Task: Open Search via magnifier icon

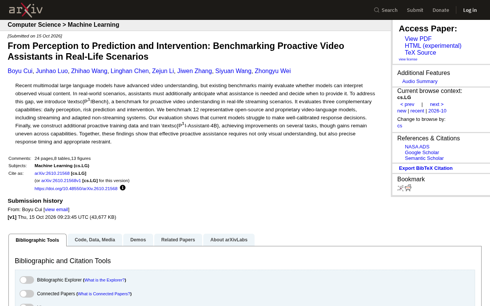Action: click(x=377, y=10)
